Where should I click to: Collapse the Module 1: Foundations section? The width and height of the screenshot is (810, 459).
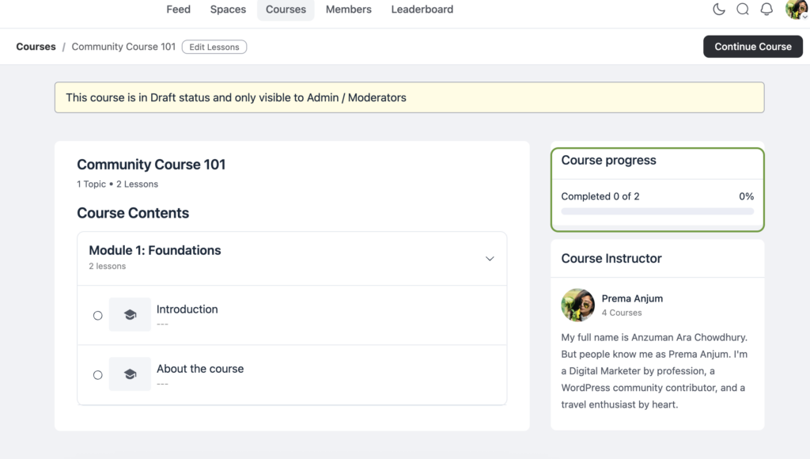(x=490, y=258)
